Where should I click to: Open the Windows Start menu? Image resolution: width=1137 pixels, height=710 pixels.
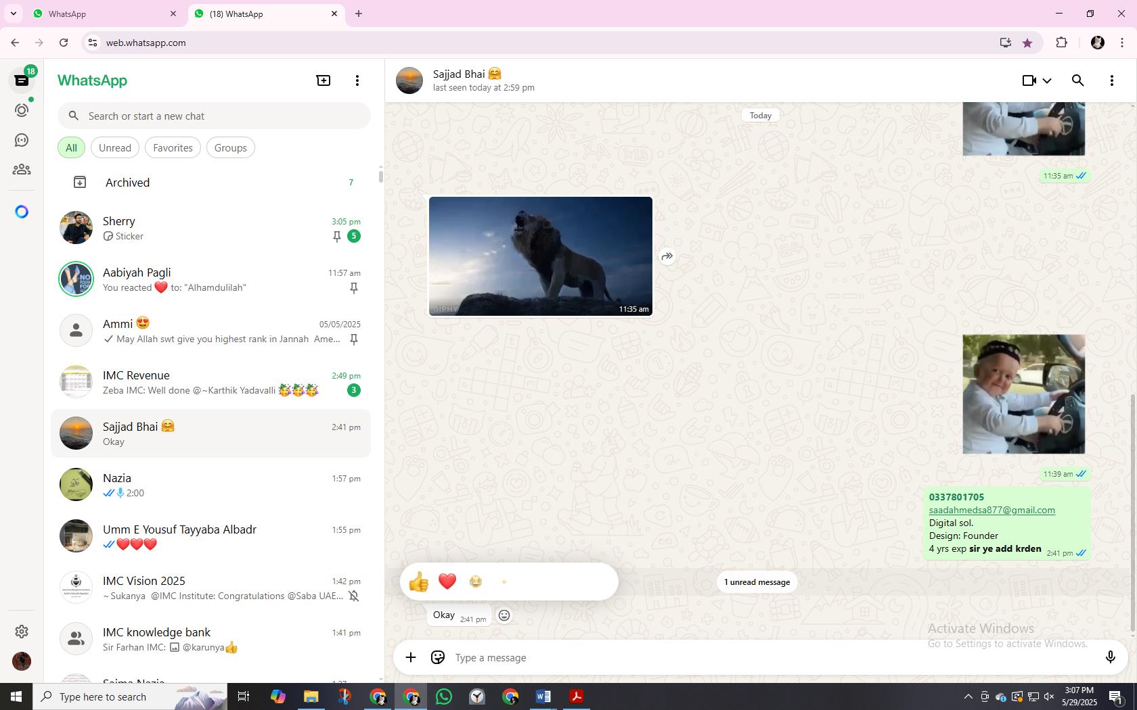pos(16,696)
